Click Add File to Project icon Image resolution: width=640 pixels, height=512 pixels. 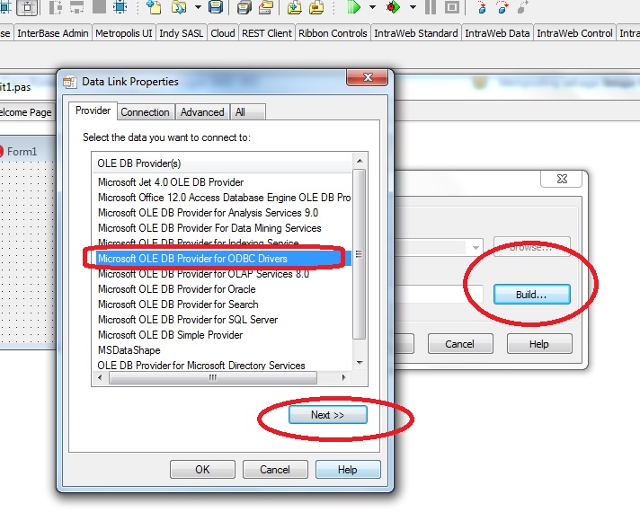tap(294, 7)
